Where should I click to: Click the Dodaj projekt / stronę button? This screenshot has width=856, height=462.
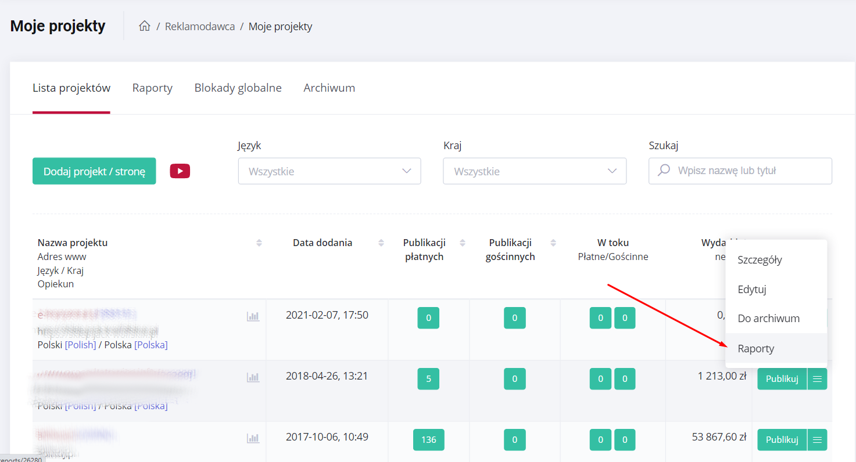[94, 171]
